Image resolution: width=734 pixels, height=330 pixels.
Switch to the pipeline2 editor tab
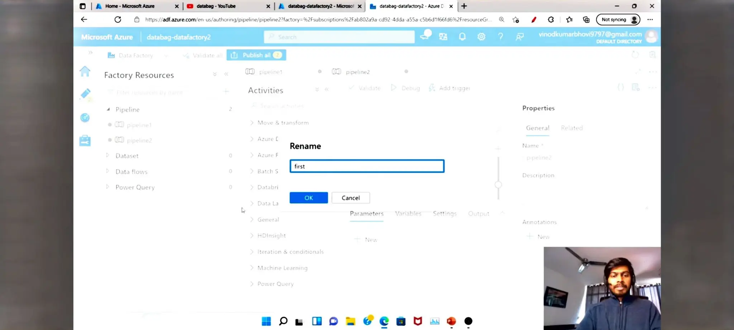click(357, 72)
